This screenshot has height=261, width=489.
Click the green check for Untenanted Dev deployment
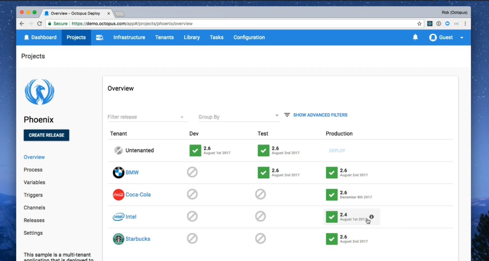195,150
